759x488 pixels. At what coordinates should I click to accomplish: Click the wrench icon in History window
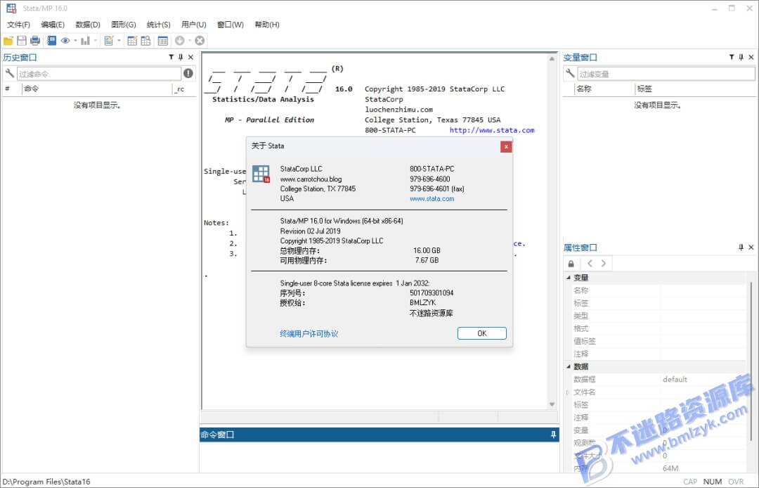[9, 73]
